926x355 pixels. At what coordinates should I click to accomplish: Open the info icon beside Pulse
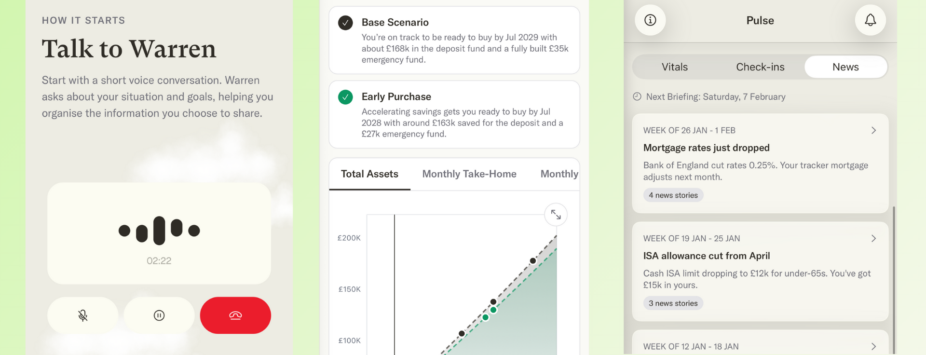pyautogui.click(x=650, y=20)
